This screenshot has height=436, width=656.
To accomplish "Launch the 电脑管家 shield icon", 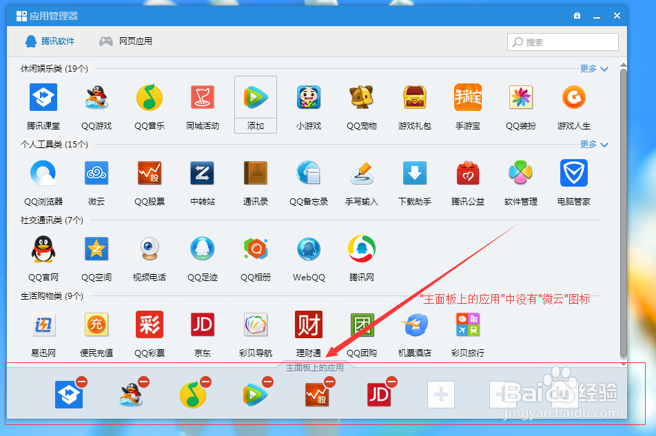I will tap(573, 173).
